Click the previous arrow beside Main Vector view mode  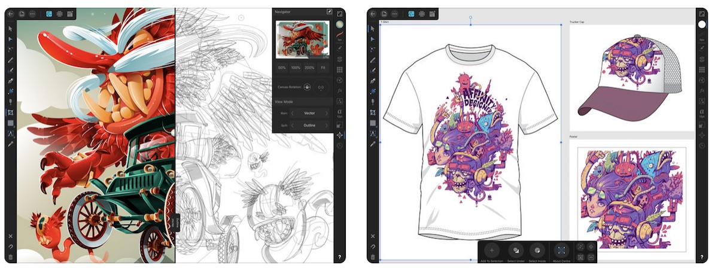[x=292, y=112]
